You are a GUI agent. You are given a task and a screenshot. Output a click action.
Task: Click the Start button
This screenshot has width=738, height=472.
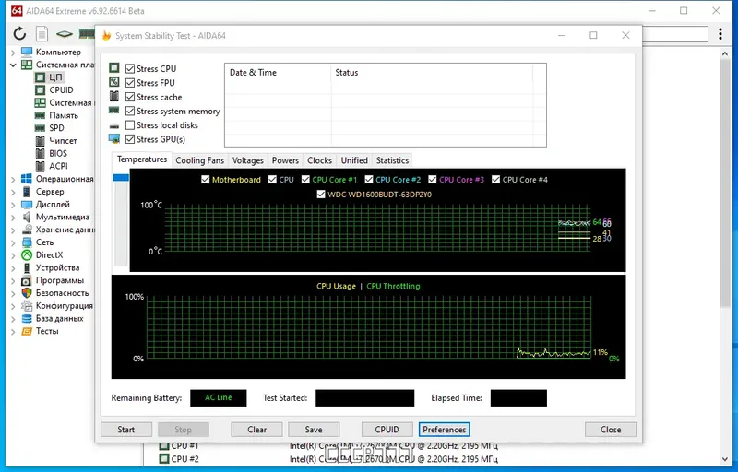coord(126,430)
